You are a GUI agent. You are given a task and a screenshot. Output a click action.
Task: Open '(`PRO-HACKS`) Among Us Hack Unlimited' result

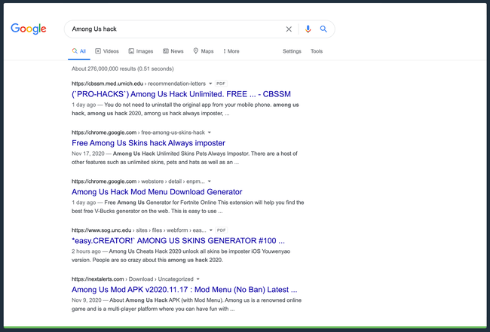pos(181,94)
